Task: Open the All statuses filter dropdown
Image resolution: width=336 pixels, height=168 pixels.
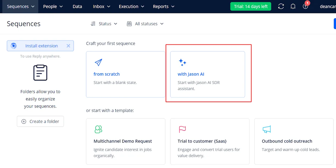Action: pyautogui.click(x=145, y=24)
